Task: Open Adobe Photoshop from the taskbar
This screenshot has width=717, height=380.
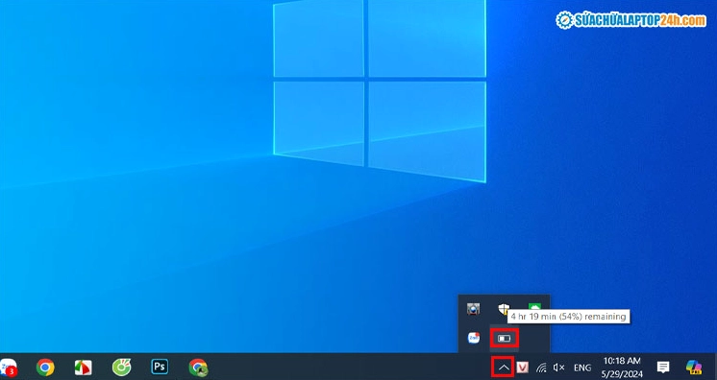Action: coord(160,367)
